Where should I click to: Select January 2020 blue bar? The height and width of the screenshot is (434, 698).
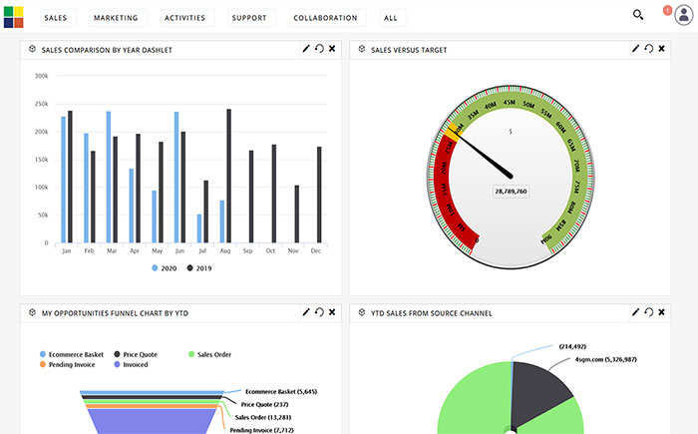[x=63, y=180]
